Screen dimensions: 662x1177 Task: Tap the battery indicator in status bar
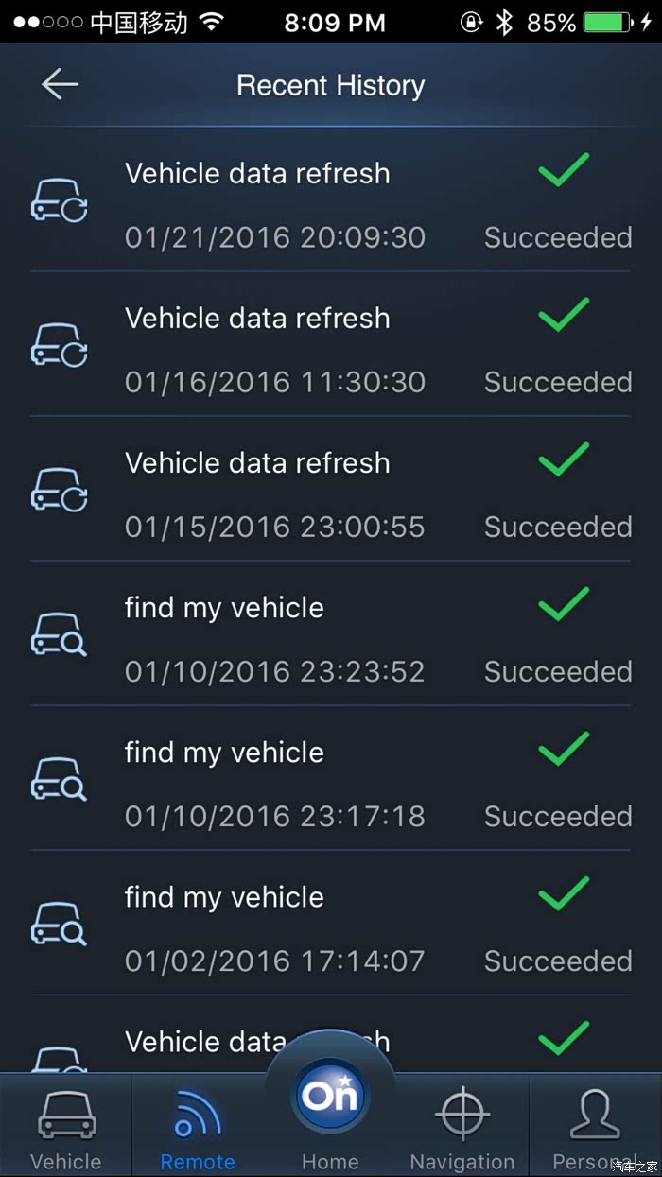(609, 23)
